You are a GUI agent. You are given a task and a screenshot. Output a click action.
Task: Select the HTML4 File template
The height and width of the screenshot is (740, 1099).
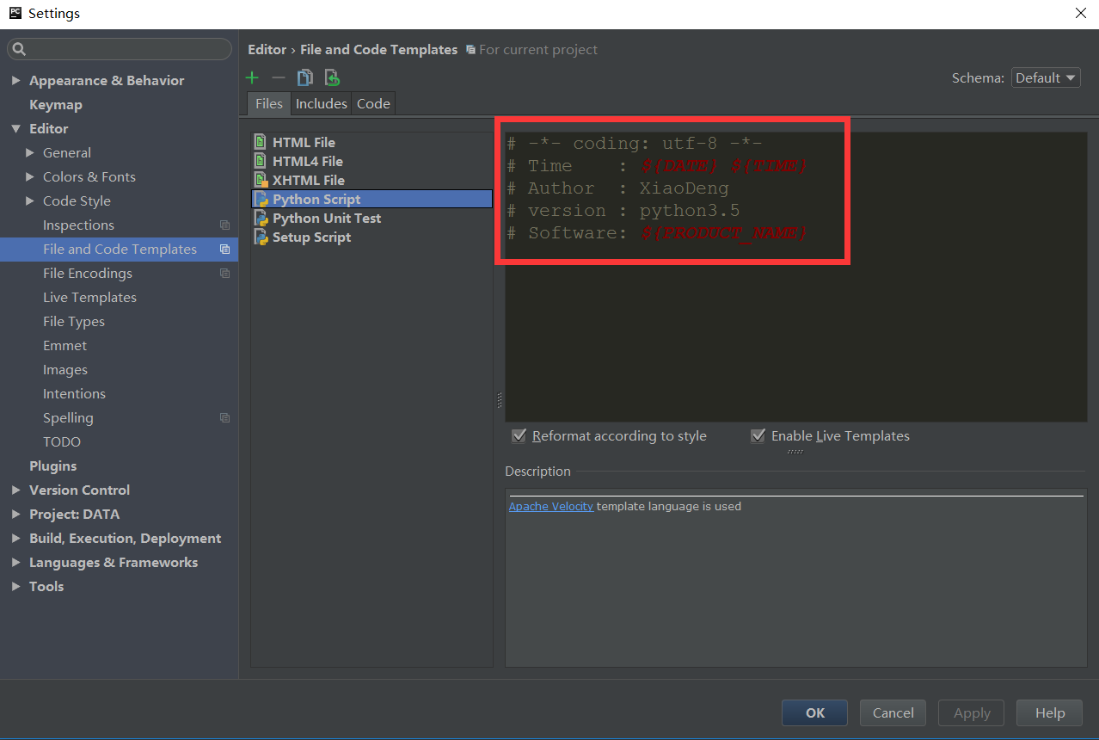click(371, 161)
